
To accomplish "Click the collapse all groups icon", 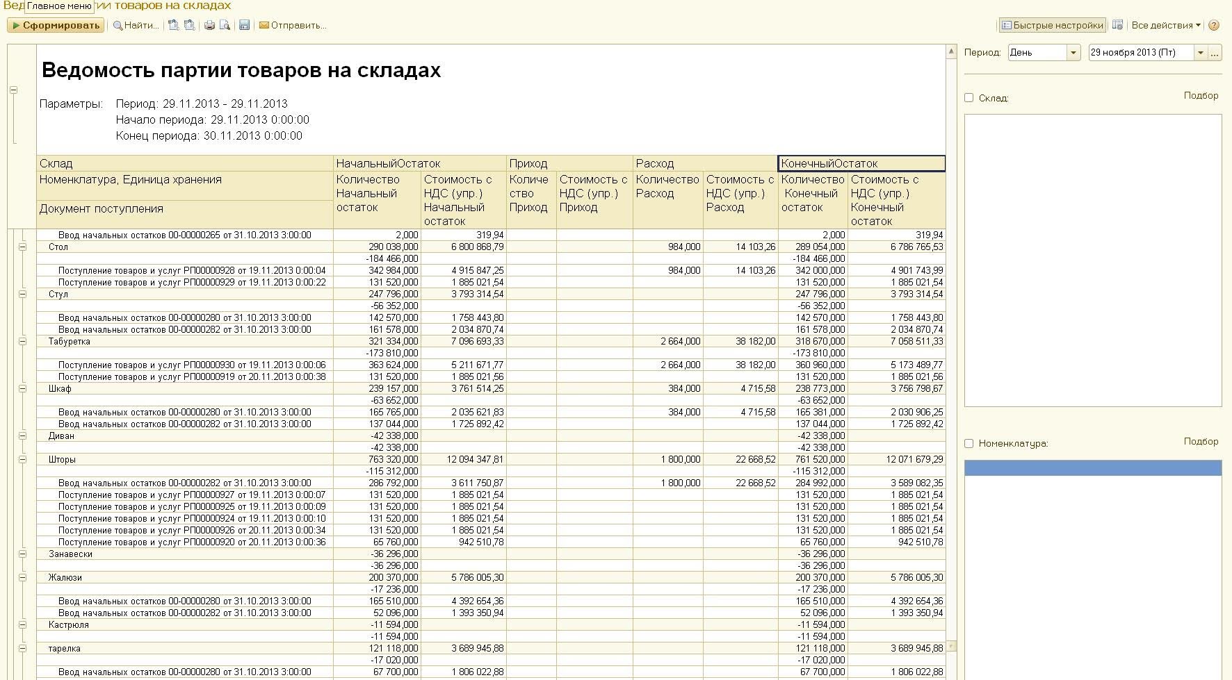I will (189, 26).
